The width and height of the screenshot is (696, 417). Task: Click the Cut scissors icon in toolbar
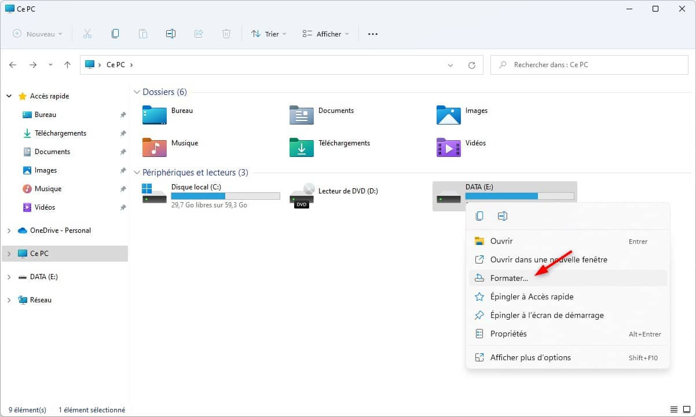(x=87, y=34)
